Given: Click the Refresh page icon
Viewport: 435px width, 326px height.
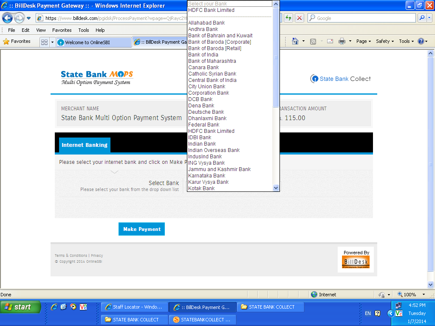Looking at the screenshot, I should 288,18.
